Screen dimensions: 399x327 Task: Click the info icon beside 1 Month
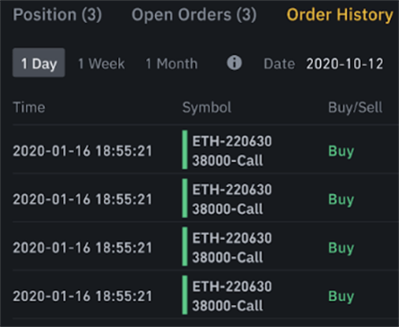pos(234,63)
